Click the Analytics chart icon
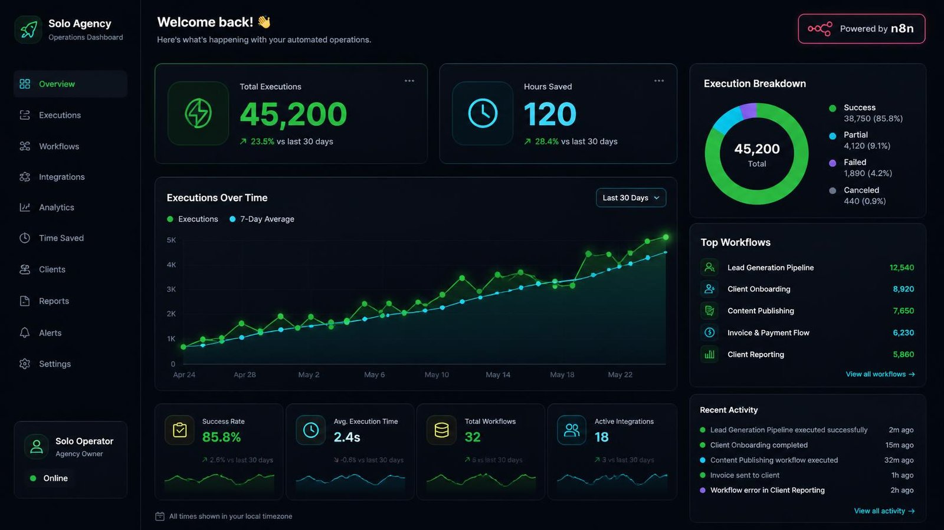This screenshot has height=530, width=944. pyautogui.click(x=25, y=208)
